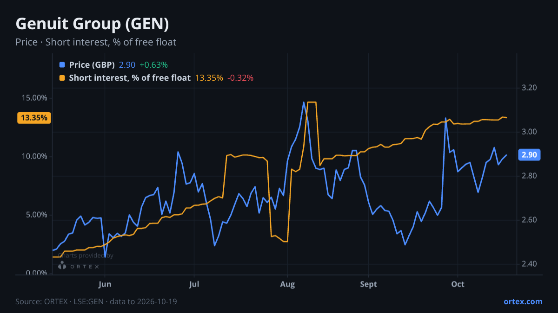Click the 3.00 right axis label
The width and height of the screenshot is (558, 313).
tap(529, 132)
